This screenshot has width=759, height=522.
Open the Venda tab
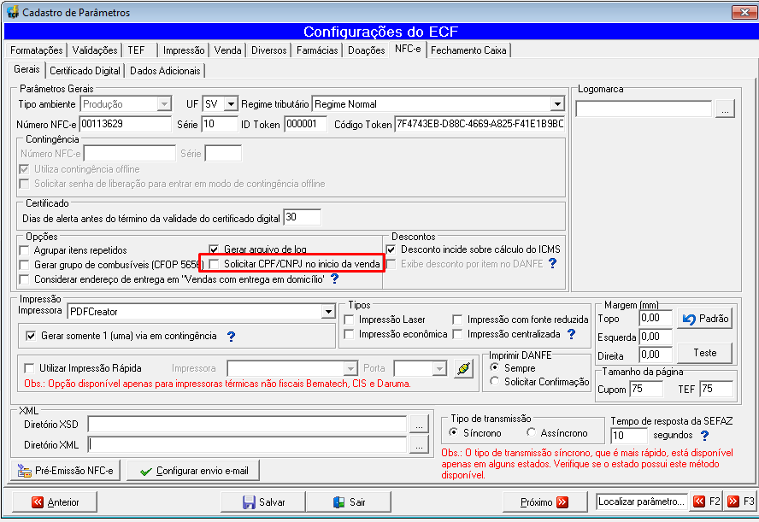coord(227,50)
